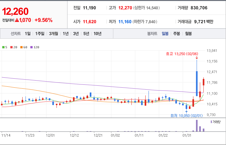Click the 고가 value 12,270
Image resolution: width=226 pixels, height=145 pixels.
pyautogui.click(x=125, y=8)
